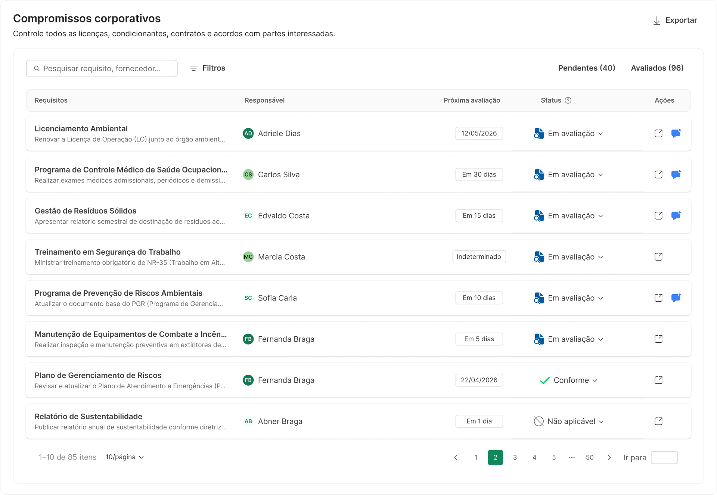Jump to page 50
717x495 pixels.
[x=589, y=457]
